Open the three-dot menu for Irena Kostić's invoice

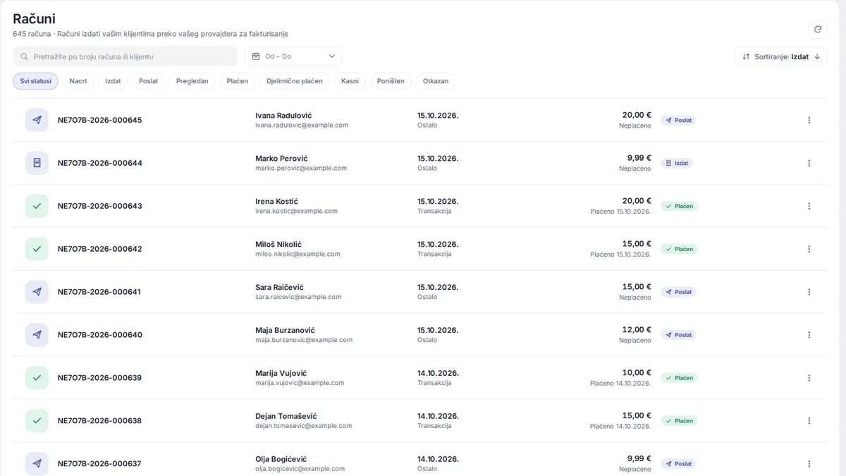809,206
